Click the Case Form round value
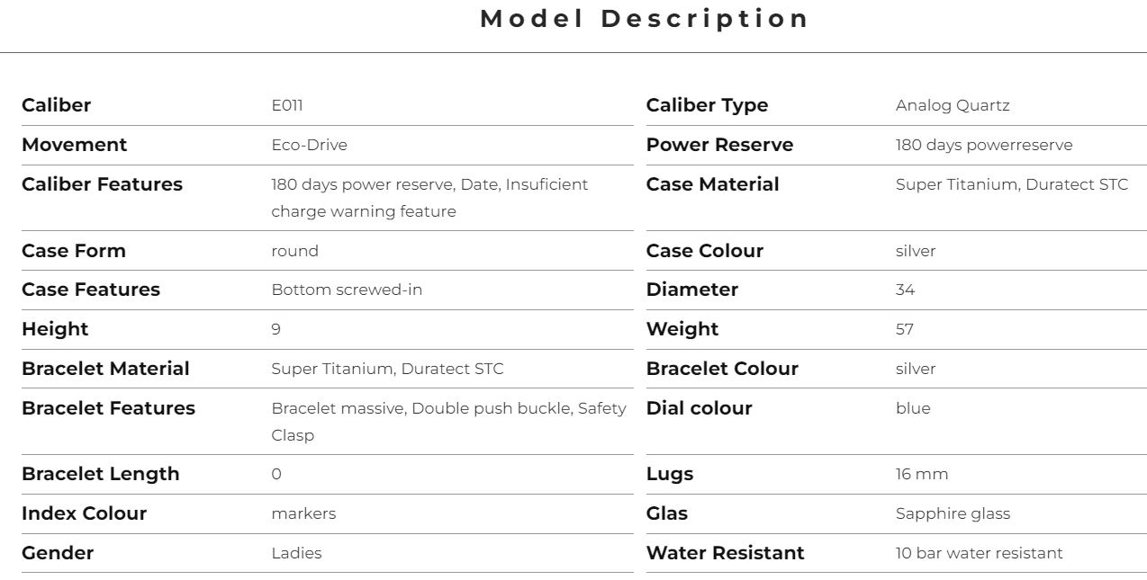 coord(294,251)
